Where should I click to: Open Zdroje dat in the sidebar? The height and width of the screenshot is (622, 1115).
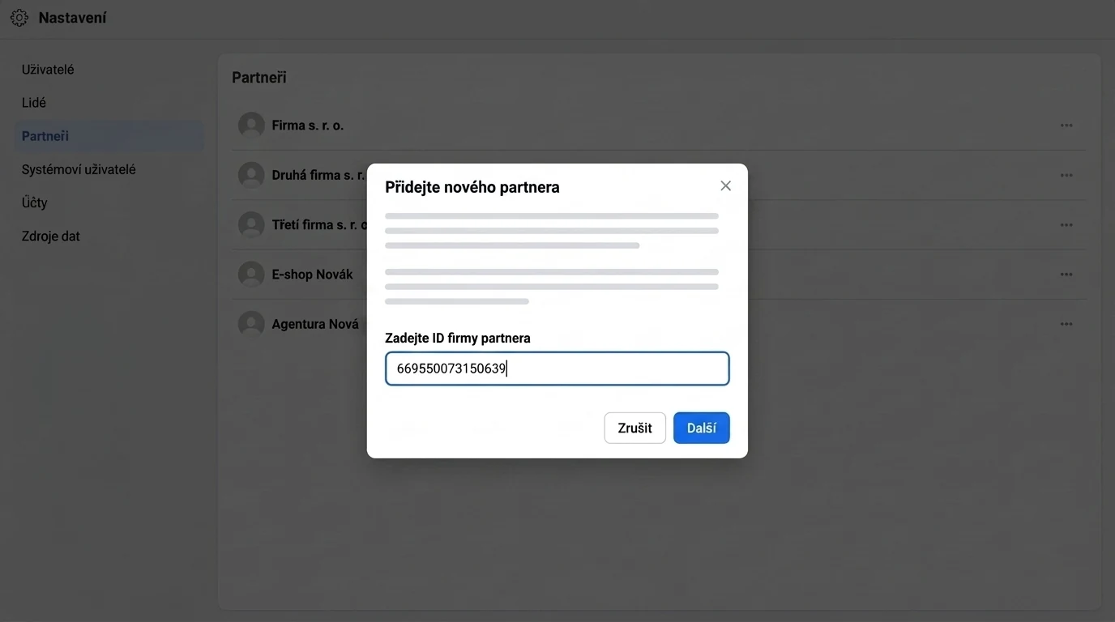point(51,236)
